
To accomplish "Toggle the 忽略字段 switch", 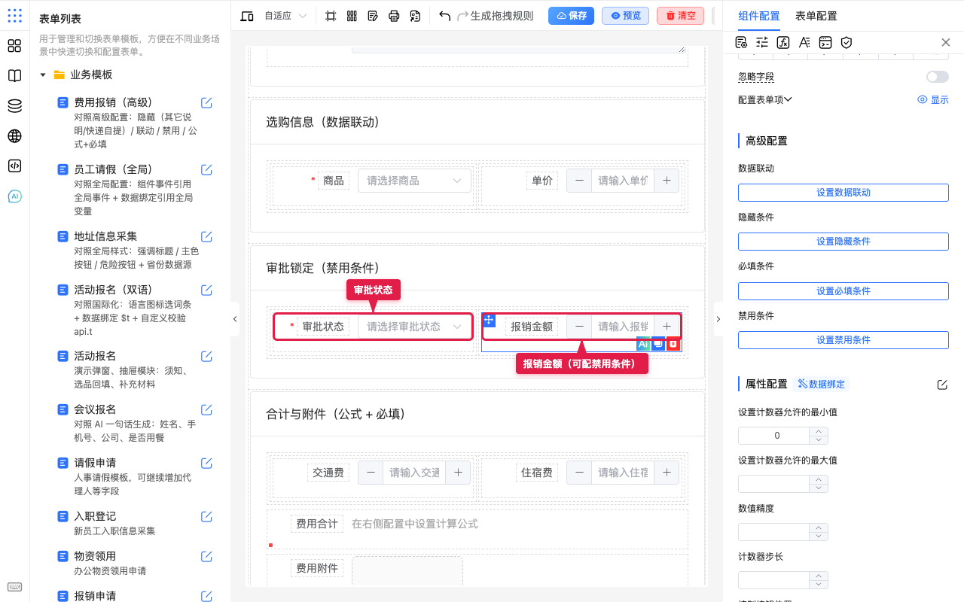I will pos(938,77).
